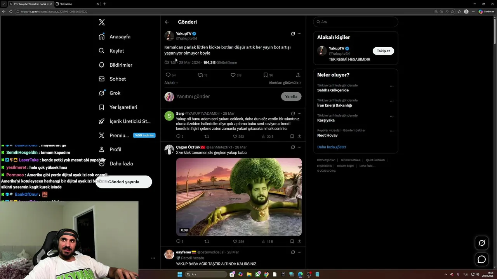Open İçerik Üreticisi Stüdyosu item

(125, 121)
